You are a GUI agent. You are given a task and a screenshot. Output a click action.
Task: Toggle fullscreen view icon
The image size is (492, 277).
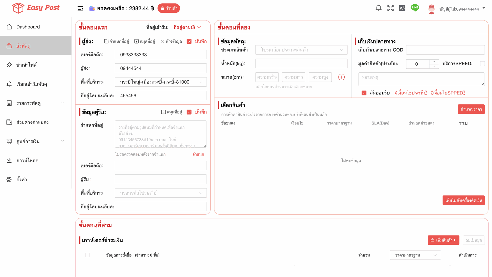(x=390, y=8)
